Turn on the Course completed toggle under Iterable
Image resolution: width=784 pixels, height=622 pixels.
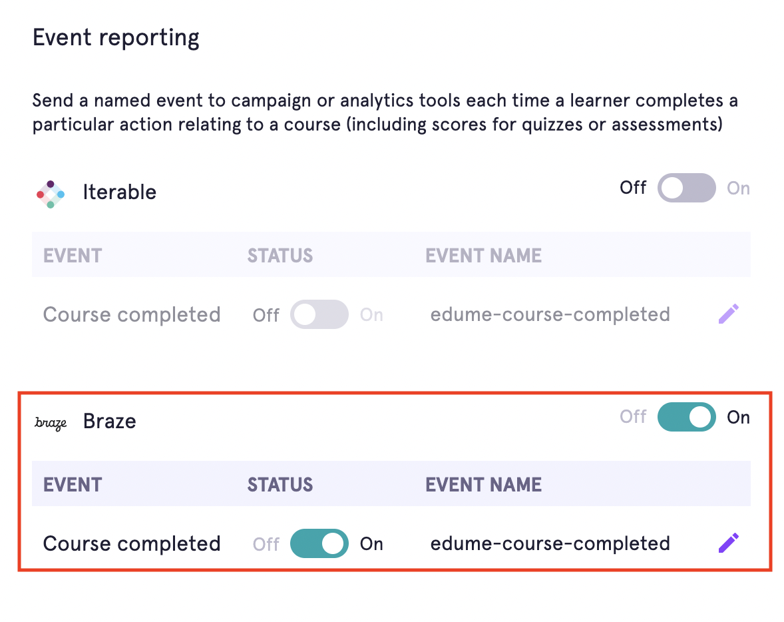[319, 314]
